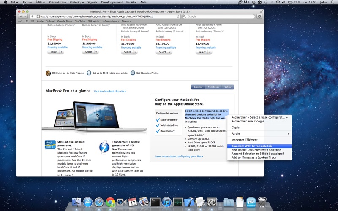Open TextEdit paper-and-pen icon in Dock
Viewport: 338px width, 211px height.
200,202
